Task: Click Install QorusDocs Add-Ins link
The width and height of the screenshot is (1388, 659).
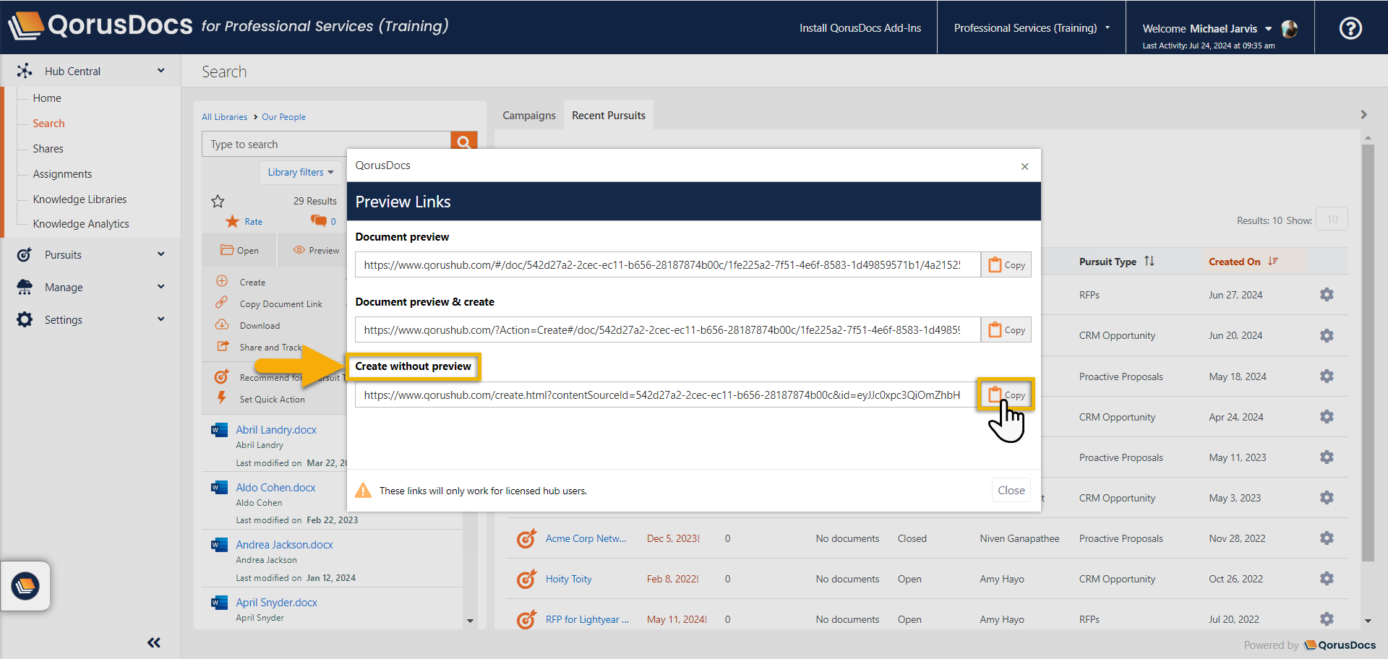Action: tap(860, 28)
